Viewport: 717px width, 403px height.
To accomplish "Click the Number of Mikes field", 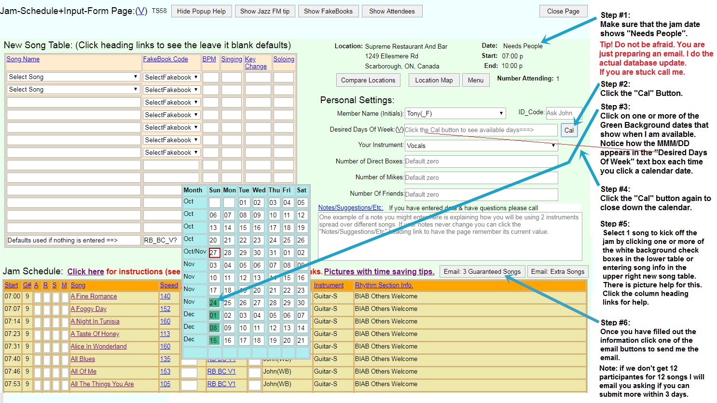I will point(481,177).
